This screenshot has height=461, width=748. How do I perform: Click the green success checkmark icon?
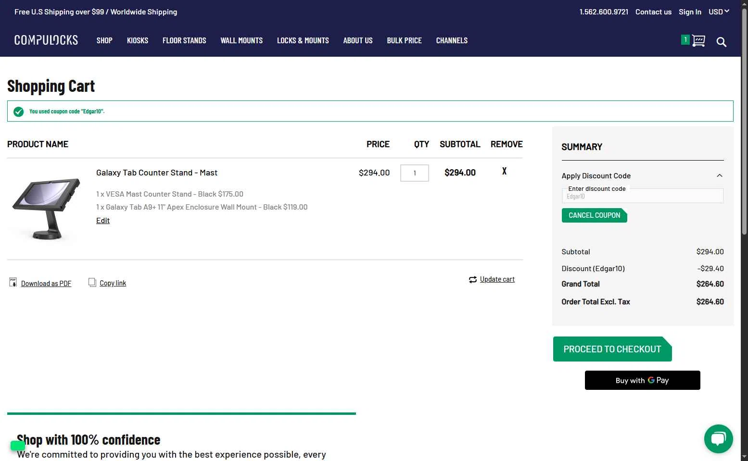[x=19, y=112]
